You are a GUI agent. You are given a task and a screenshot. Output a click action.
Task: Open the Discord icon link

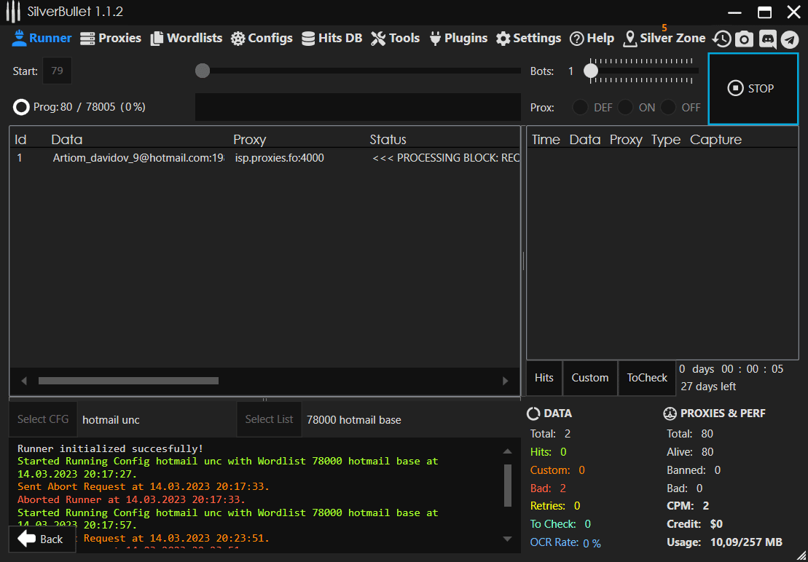[x=767, y=39]
